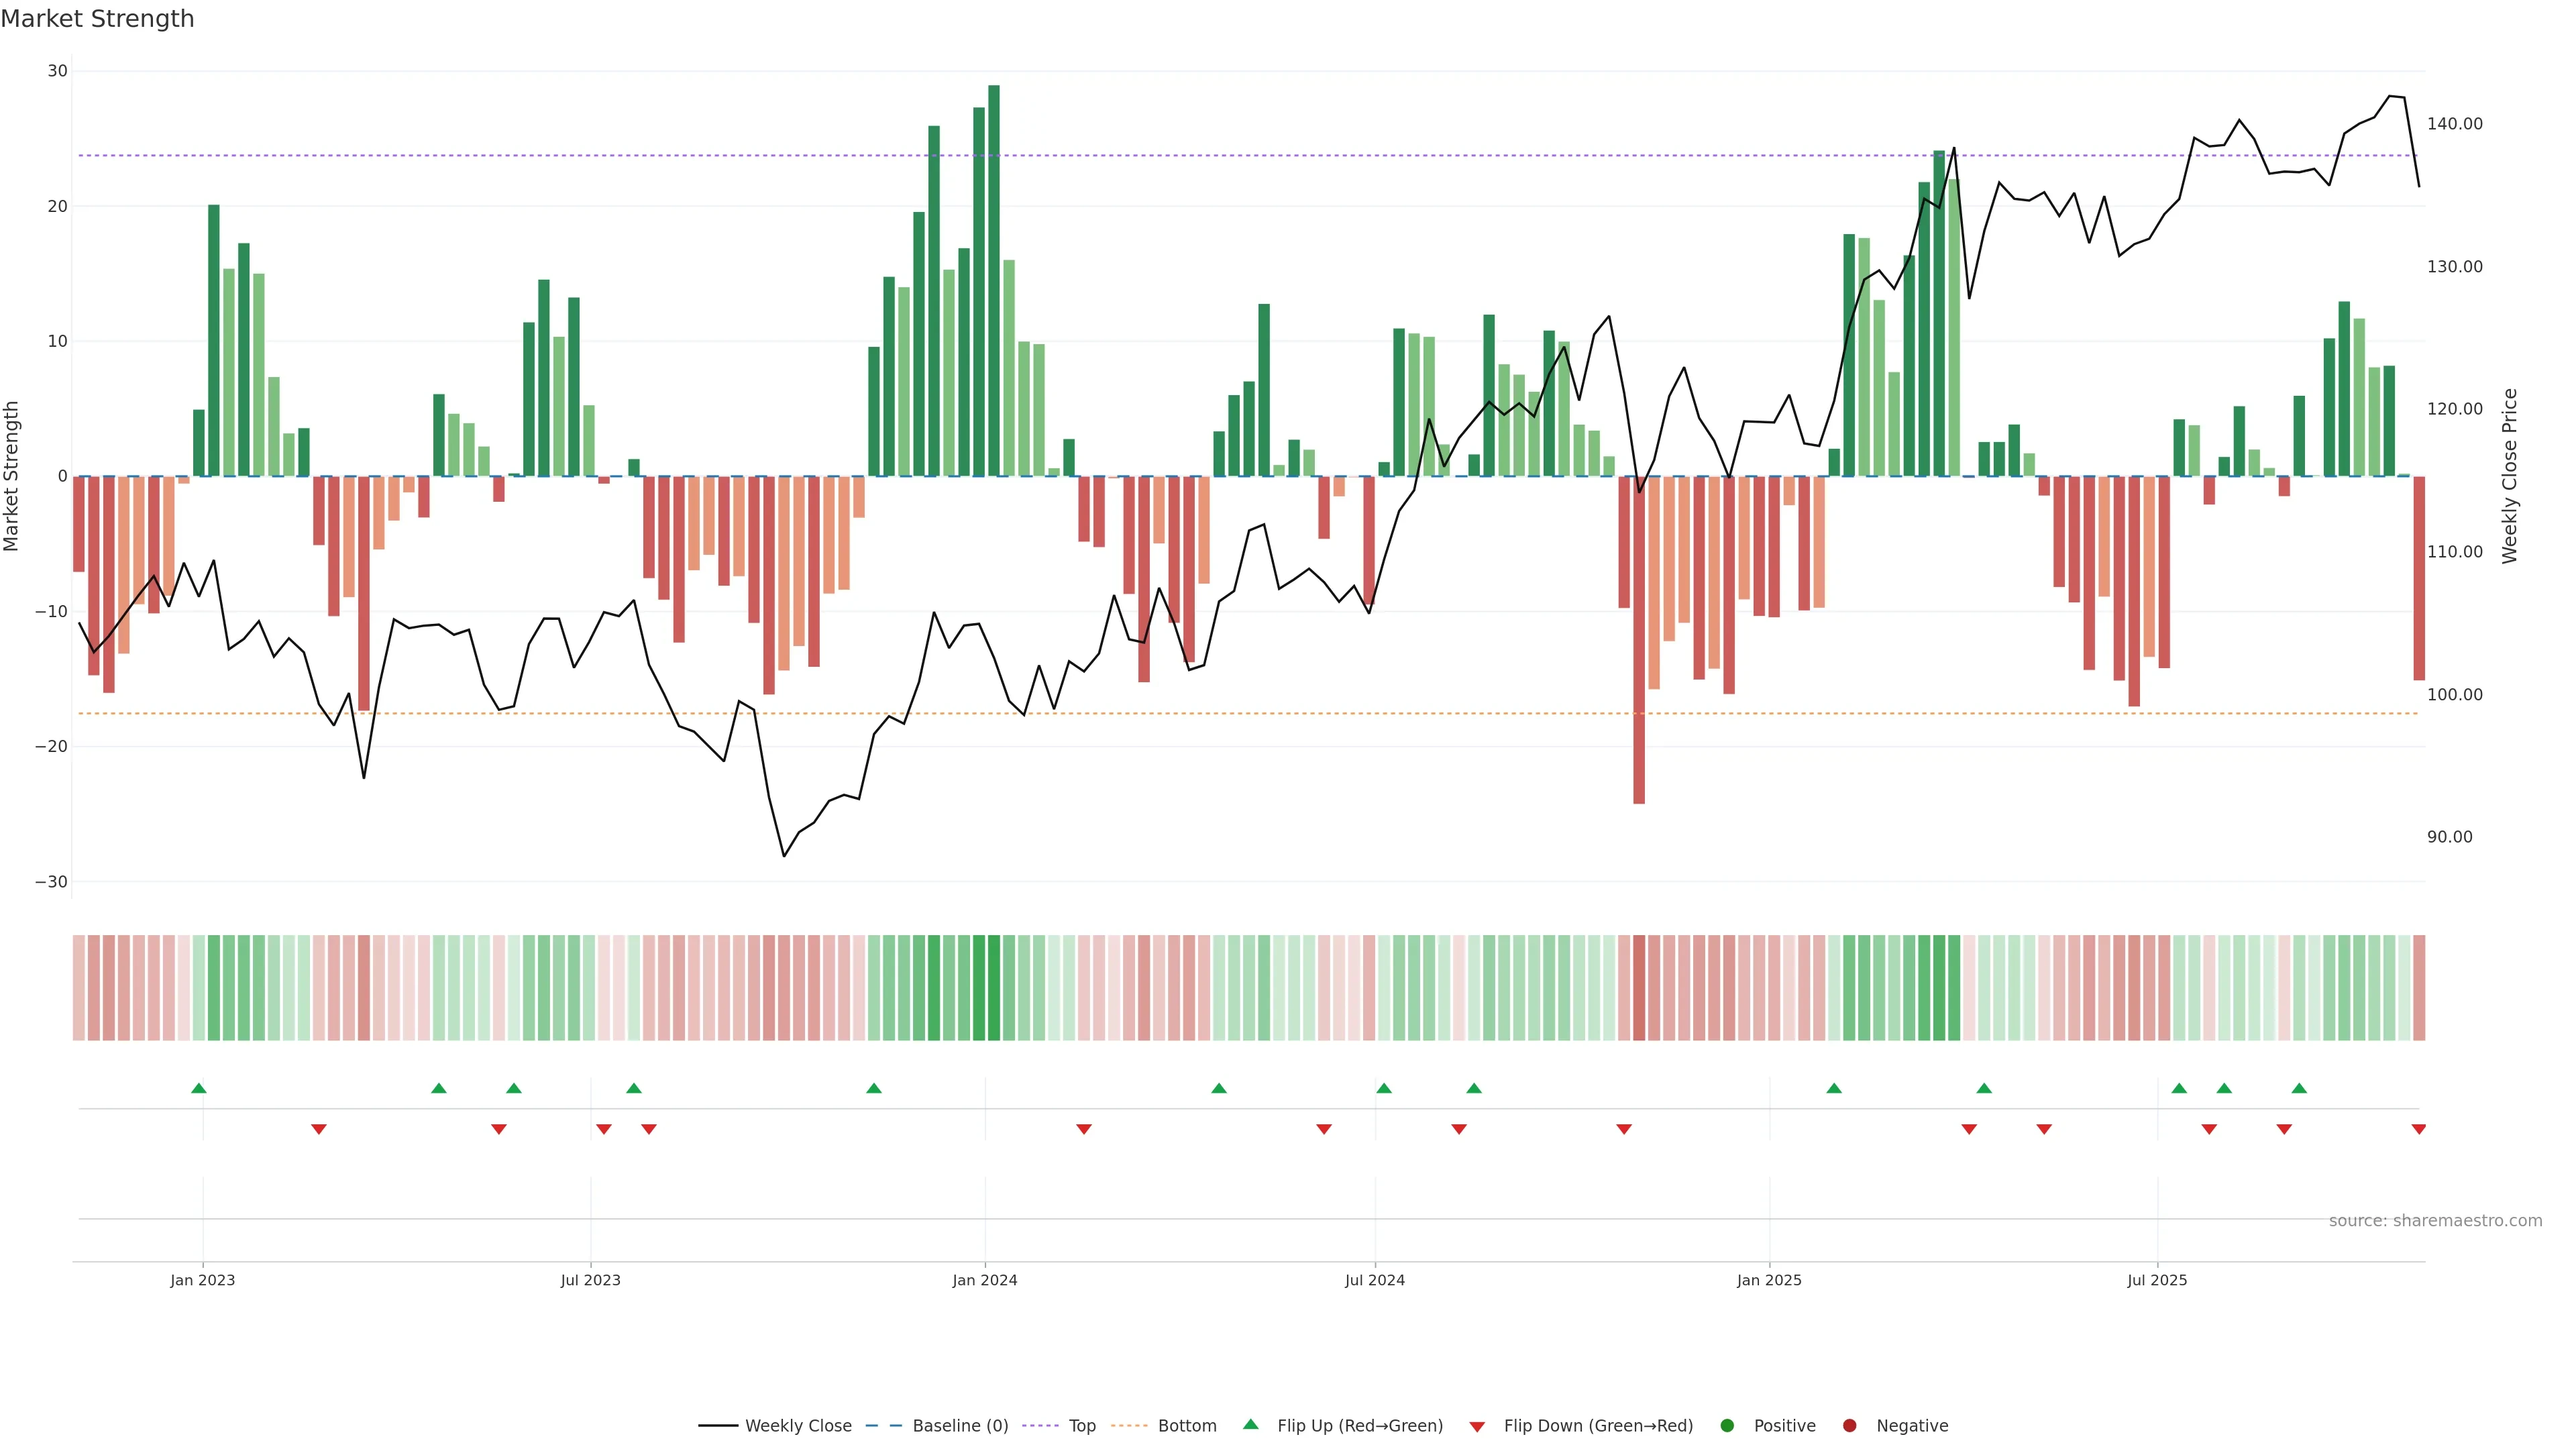This screenshot has width=2576, height=1449.
Task: Click the first red flip-down marker after Jan 2023
Action: tap(319, 1129)
